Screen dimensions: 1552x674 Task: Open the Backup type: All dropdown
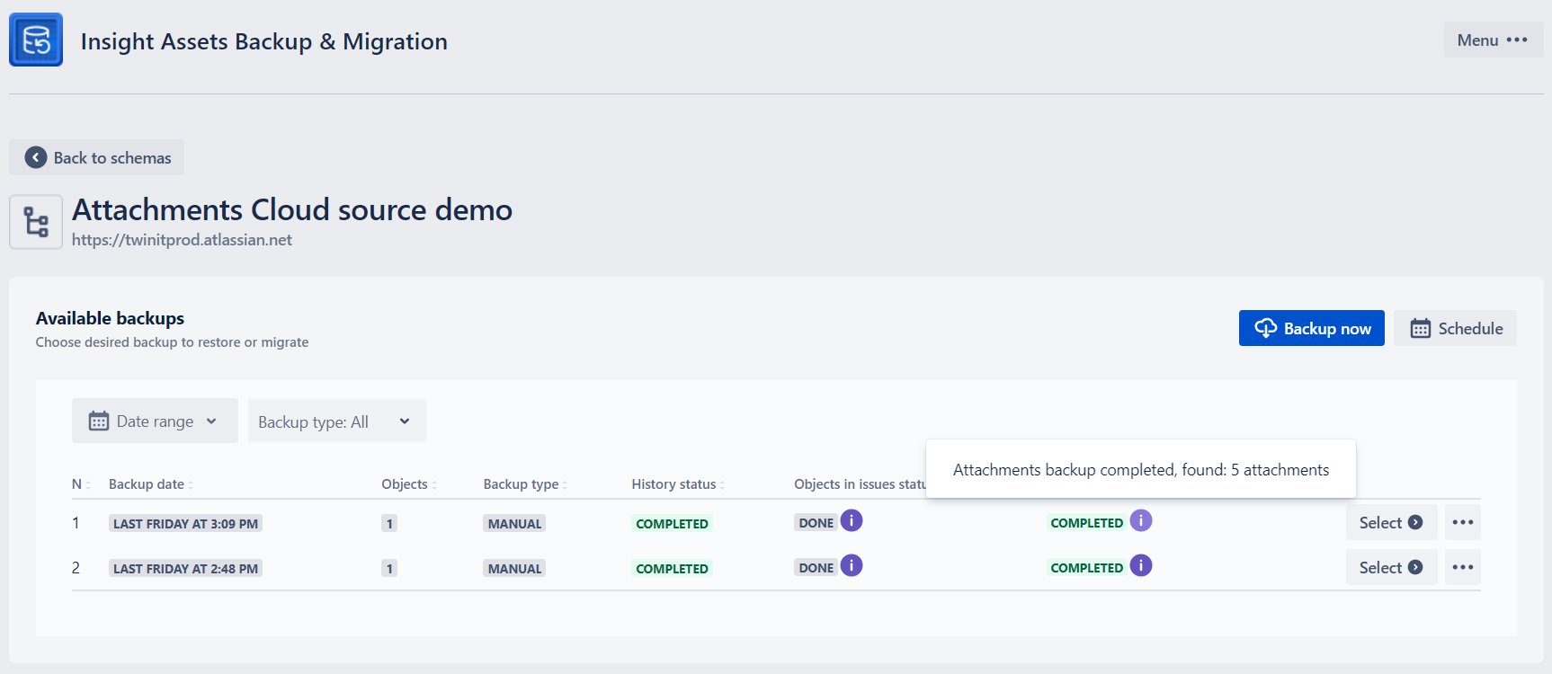(x=337, y=421)
